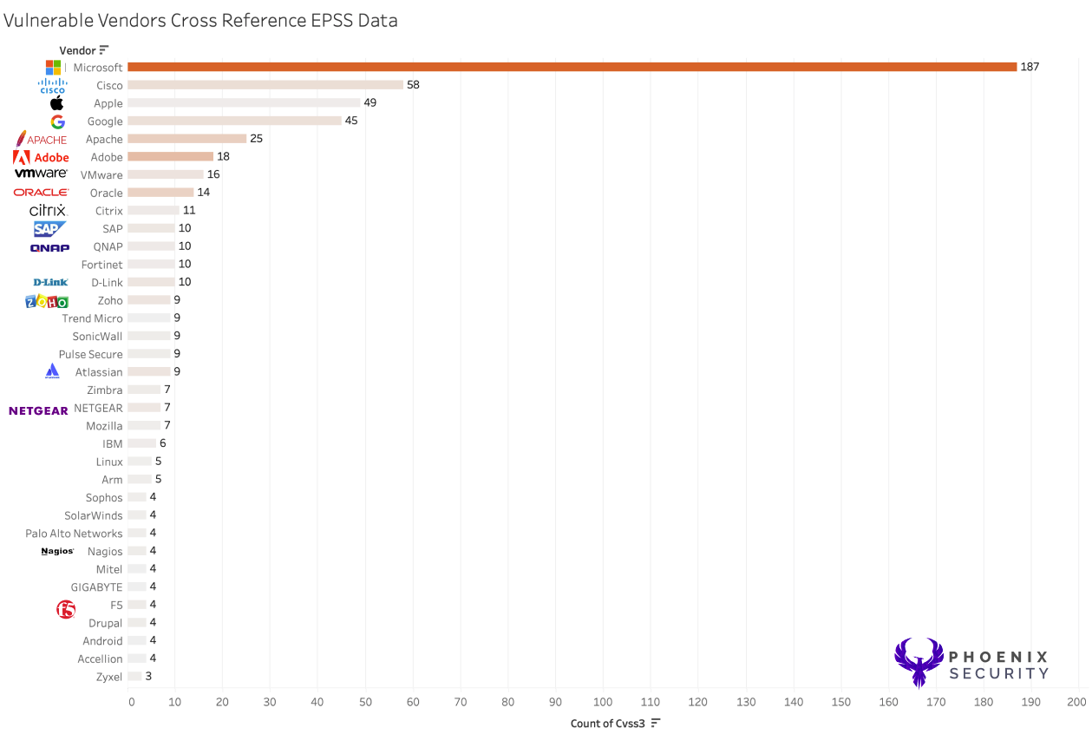Select the Apple bar showing 49
Screen dimensions: 1092x734
click(x=245, y=103)
